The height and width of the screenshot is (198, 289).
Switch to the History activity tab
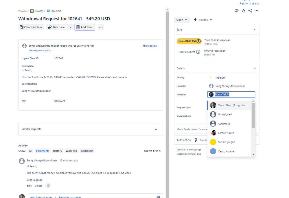(58, 151)
